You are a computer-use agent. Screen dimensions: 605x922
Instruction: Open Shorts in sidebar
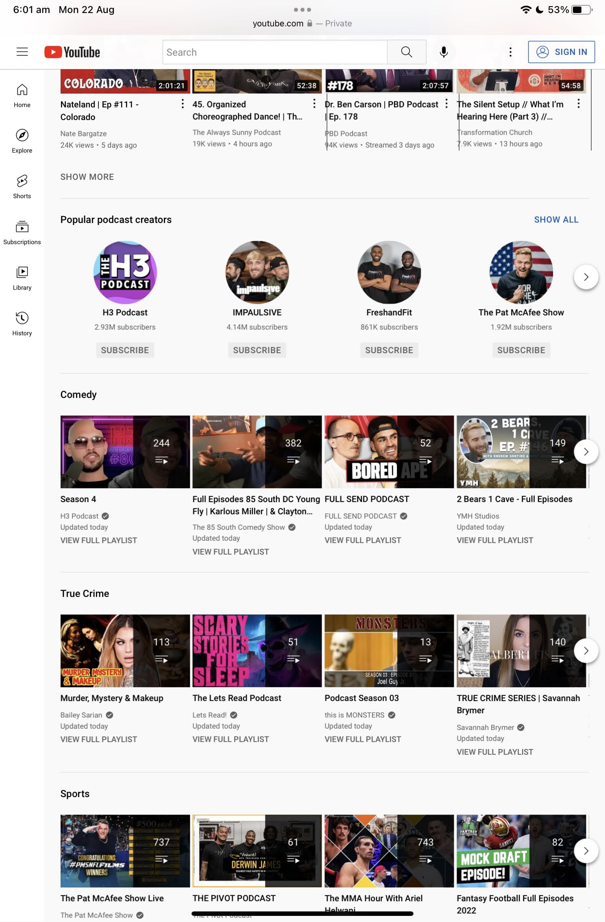(x=22, y=187)
